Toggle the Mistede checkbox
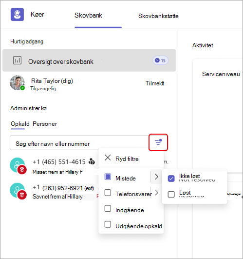Viewport: 243px width, 259px height. 108,177
